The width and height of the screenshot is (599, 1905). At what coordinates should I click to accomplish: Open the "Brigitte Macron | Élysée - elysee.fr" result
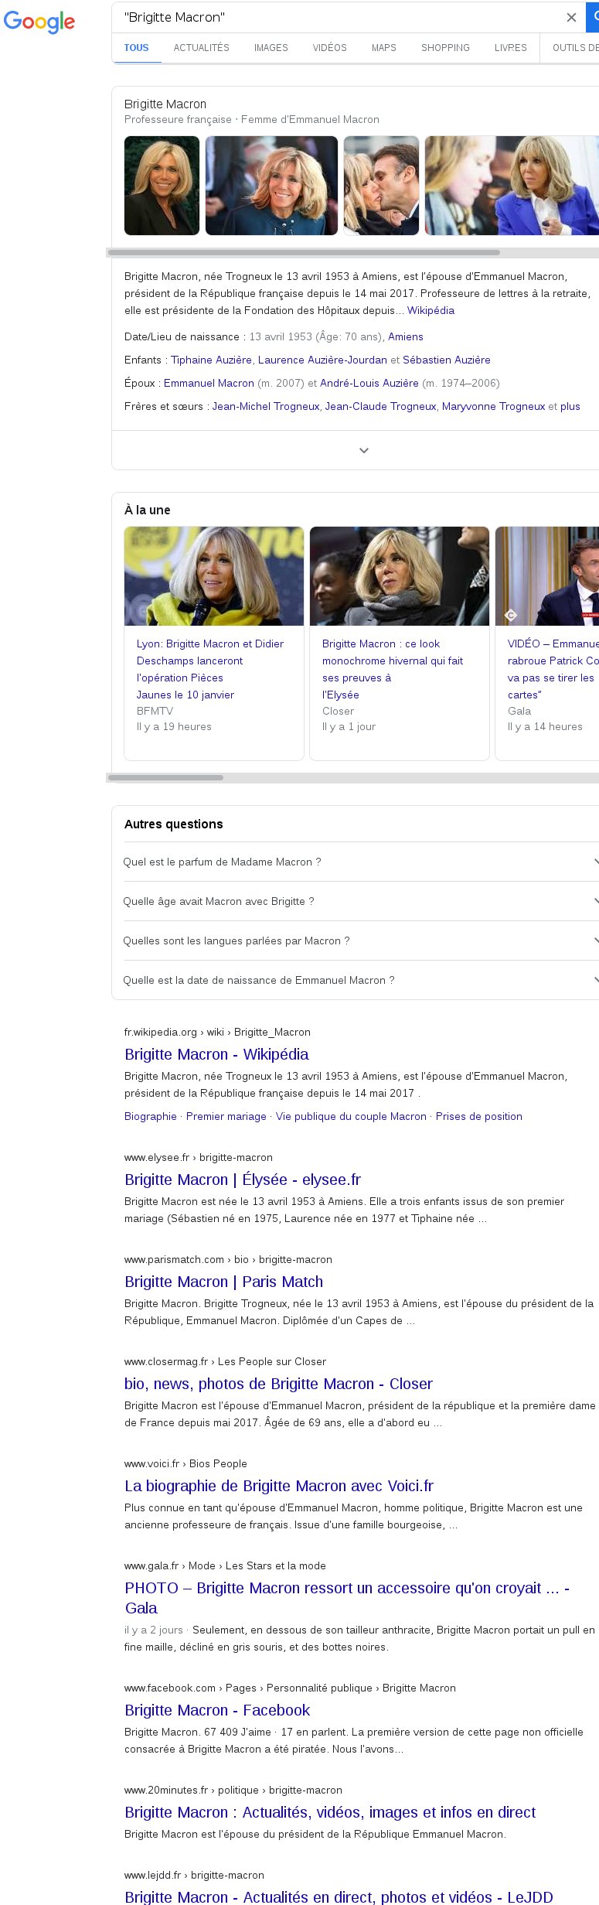tap(243, 1180)
